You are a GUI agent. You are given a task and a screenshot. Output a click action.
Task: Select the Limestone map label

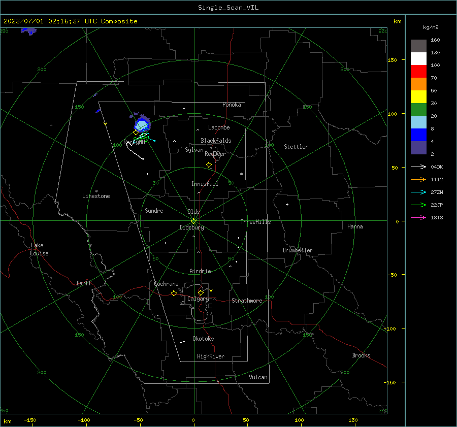96,196
